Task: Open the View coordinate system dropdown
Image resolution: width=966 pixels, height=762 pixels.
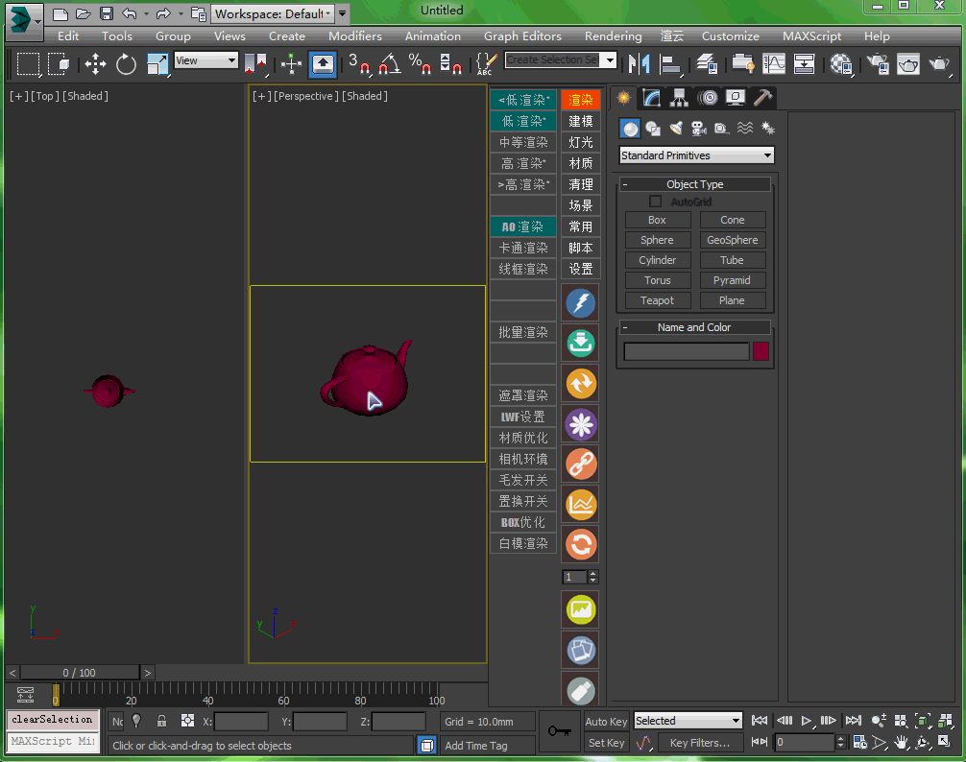Action: (206, 60)
